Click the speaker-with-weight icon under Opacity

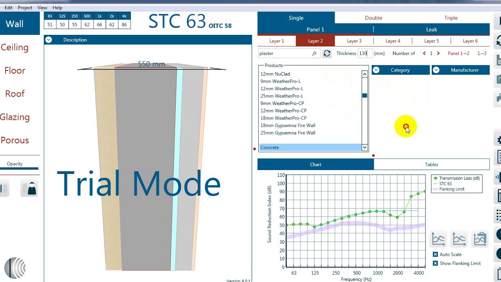[x=29, y=188]
